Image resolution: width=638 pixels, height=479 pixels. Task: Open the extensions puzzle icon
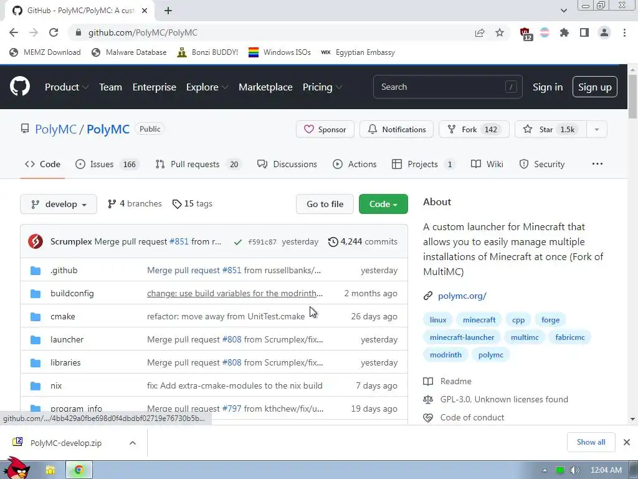(x=564, y=32)
